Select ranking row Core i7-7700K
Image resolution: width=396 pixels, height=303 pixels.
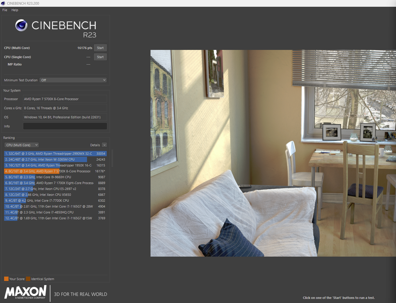tap(55, 201)
